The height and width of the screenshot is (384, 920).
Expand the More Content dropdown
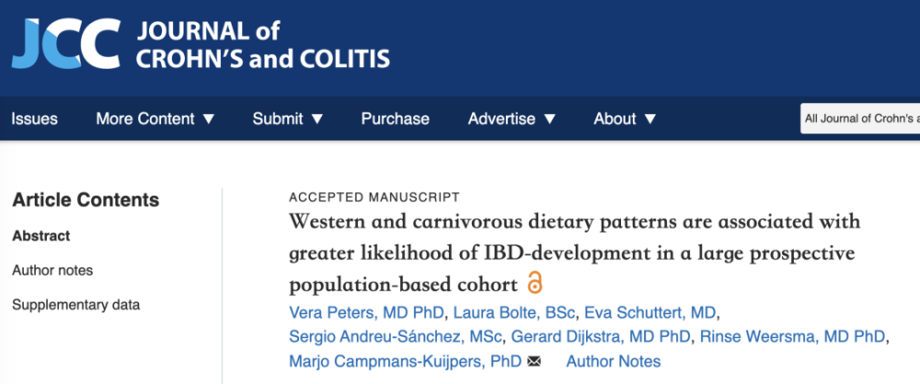click(155, 119)
